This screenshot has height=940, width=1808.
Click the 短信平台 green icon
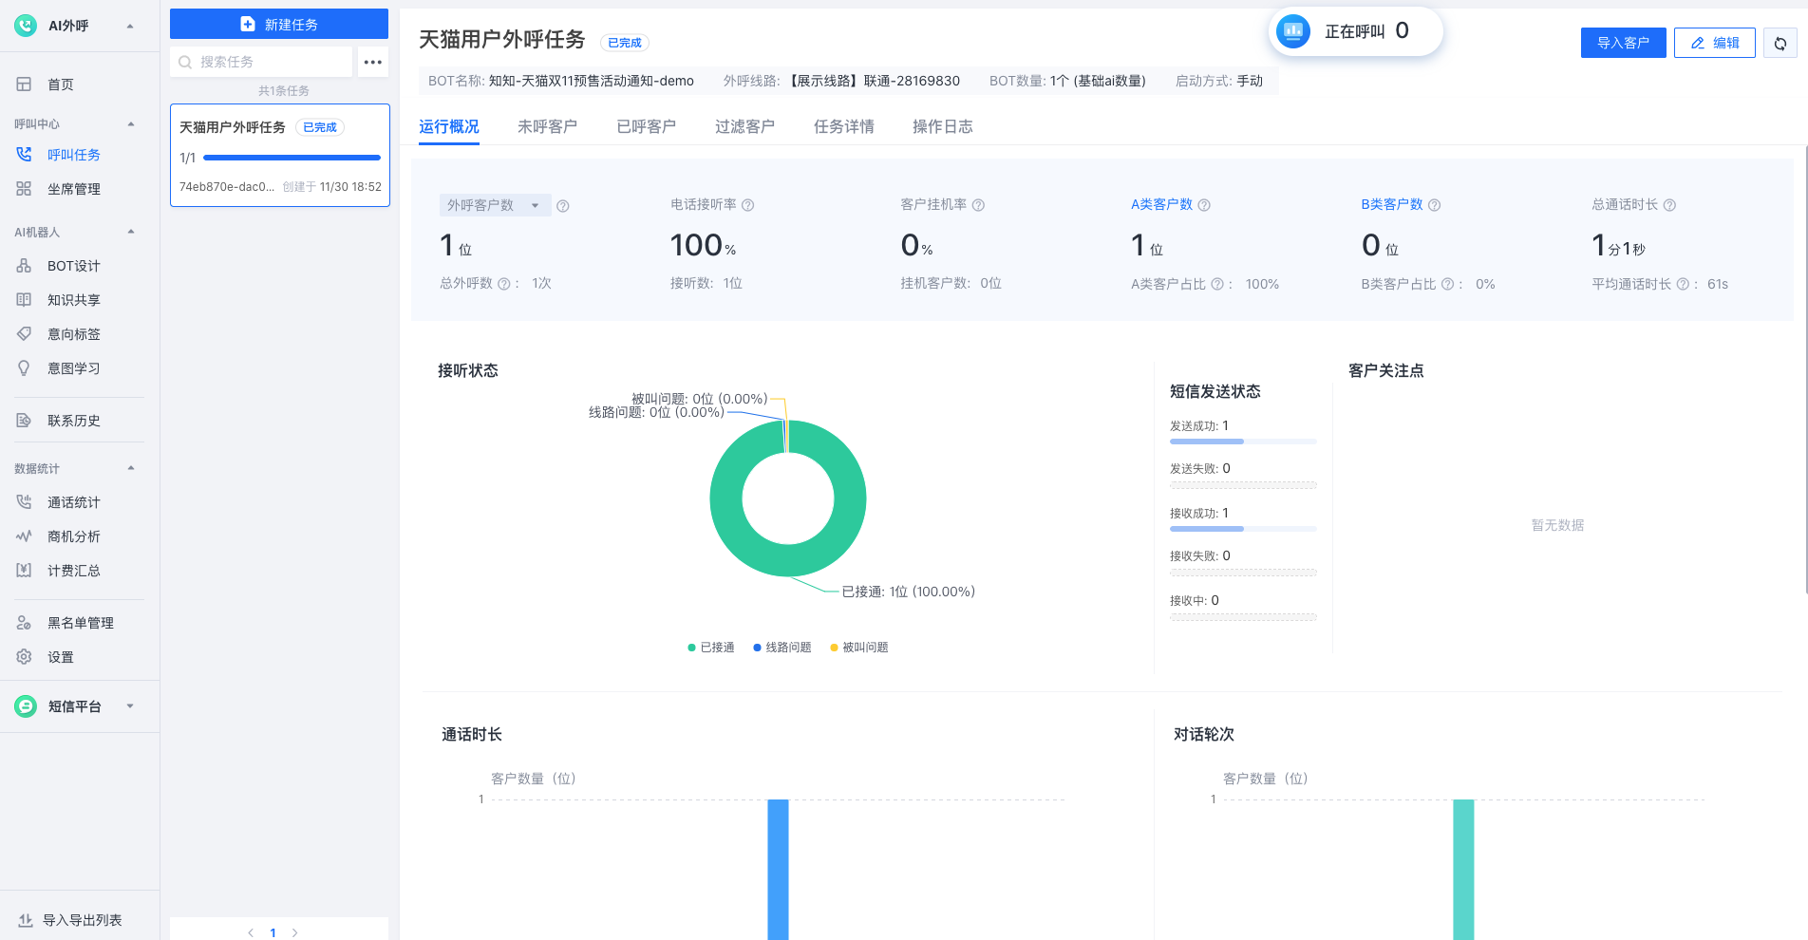tap(26, 706)
